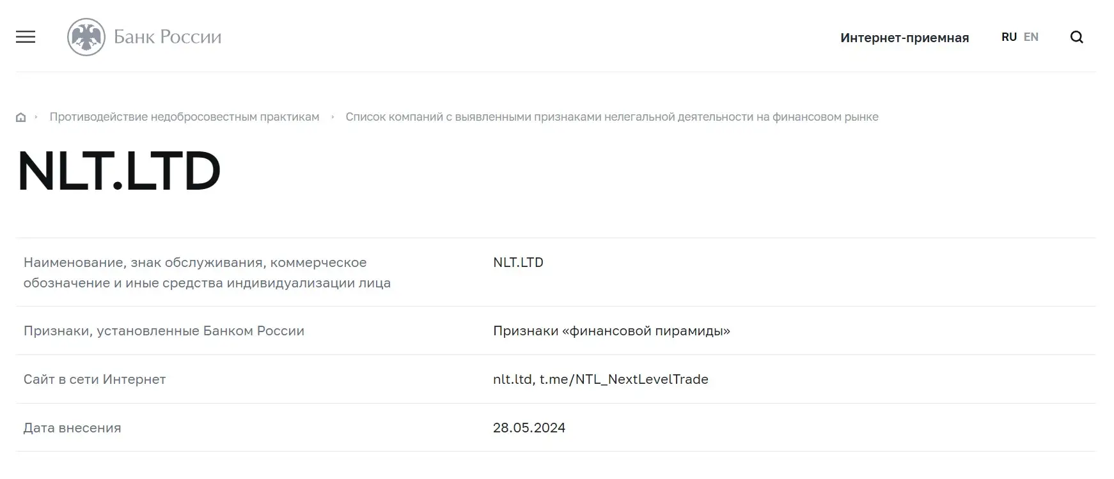Select the RU language option

coord(1009,36)
